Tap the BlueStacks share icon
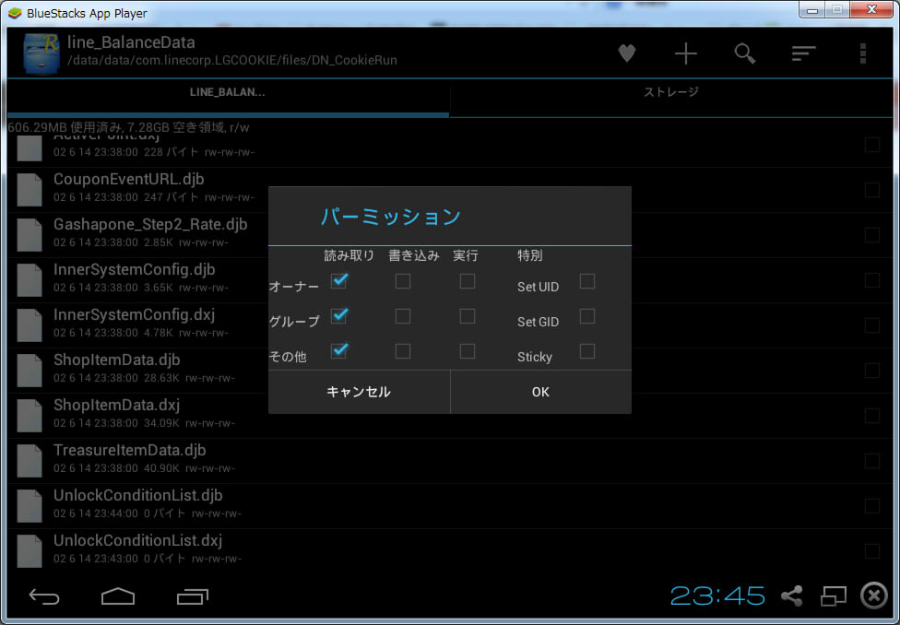Viewport: 900px width, 625px height. [x=791, y=596]
